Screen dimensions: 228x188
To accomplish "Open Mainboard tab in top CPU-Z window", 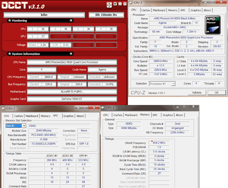I will click(159, 10).
